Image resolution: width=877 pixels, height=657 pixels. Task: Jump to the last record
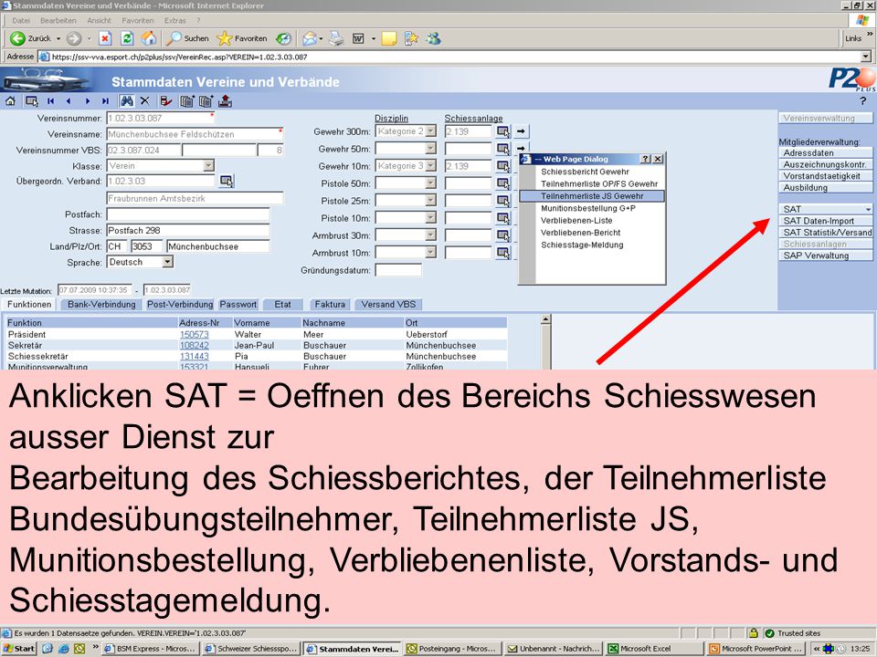pyautogui.click(x=105, y=101)
